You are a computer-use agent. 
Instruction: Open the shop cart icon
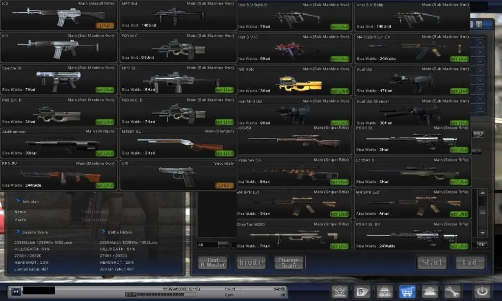coord(407,291)
